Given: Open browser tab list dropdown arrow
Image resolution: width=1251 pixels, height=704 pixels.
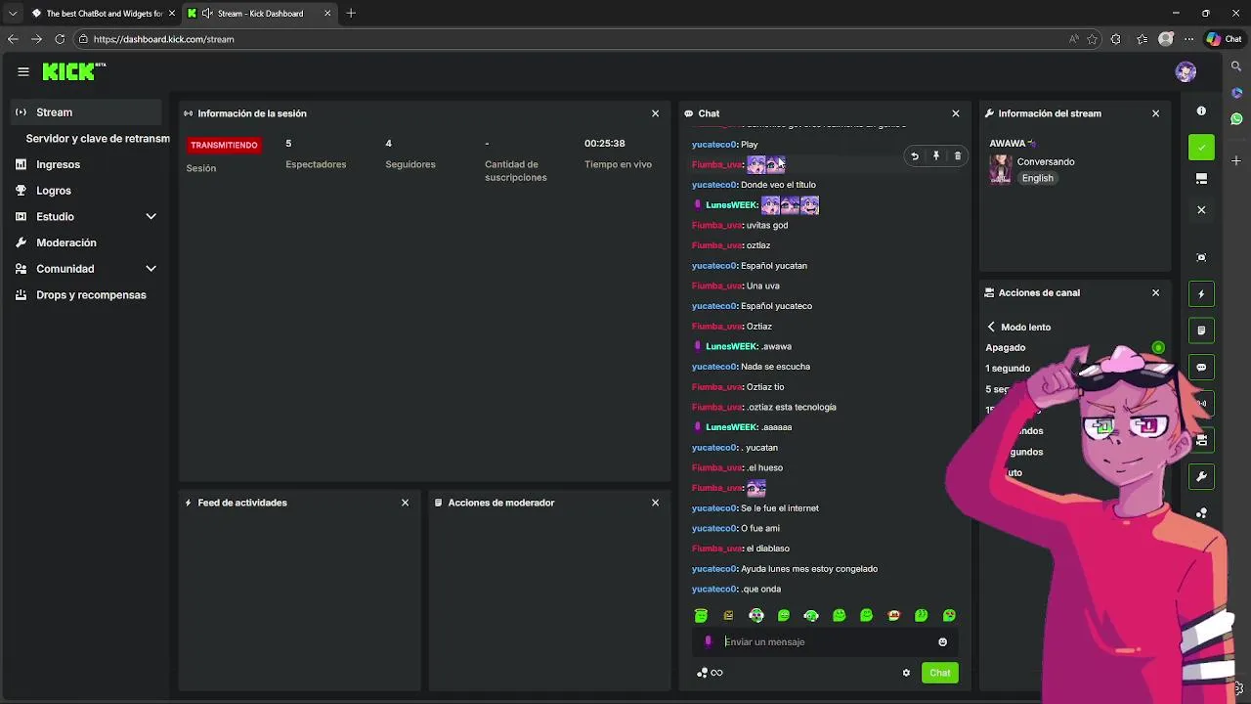Looking at the screenshot, I should pyautogui.click(x=13, y=13).
